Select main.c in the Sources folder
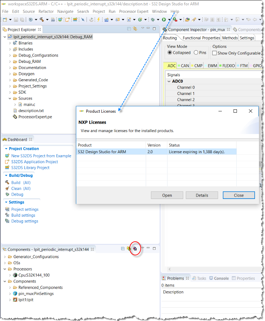The width and height of the screenshot is (265, 321). (x=29, y=104)
